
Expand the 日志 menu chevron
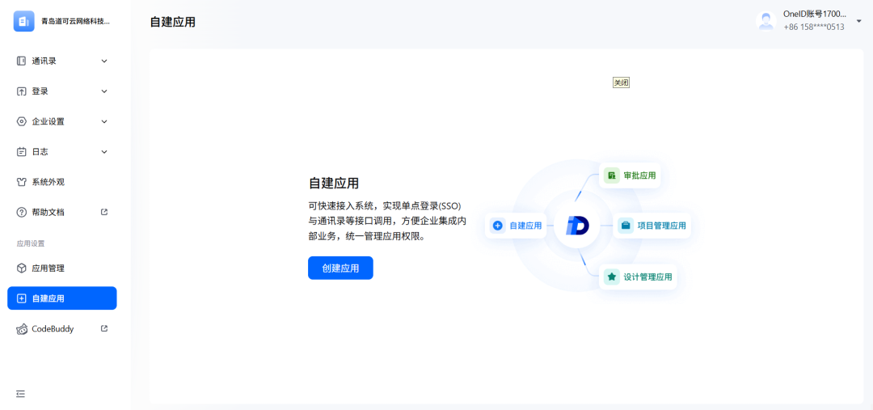coord(104,151)
